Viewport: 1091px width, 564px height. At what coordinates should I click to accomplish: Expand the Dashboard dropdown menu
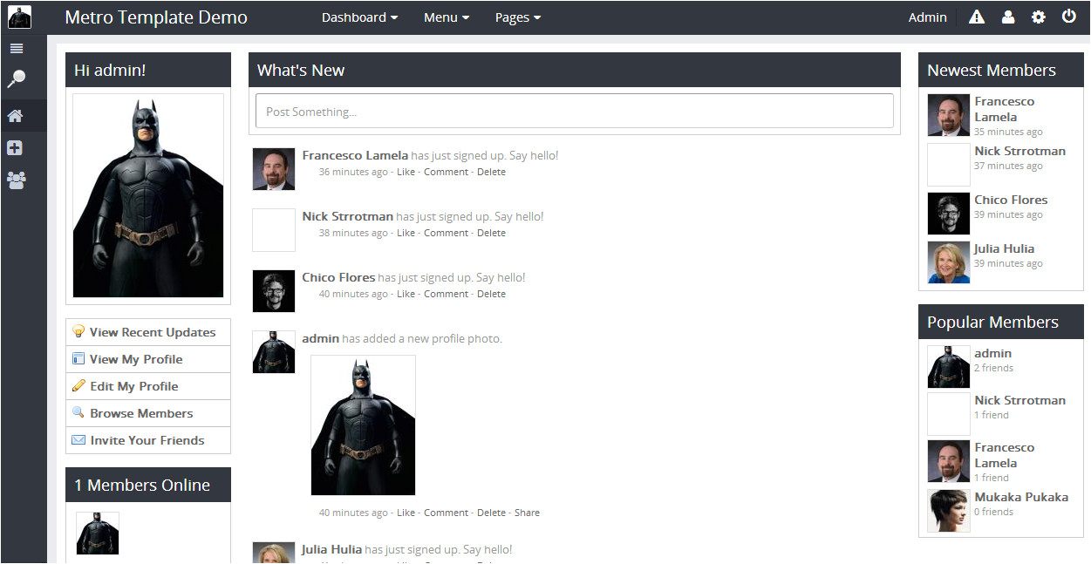359,17
